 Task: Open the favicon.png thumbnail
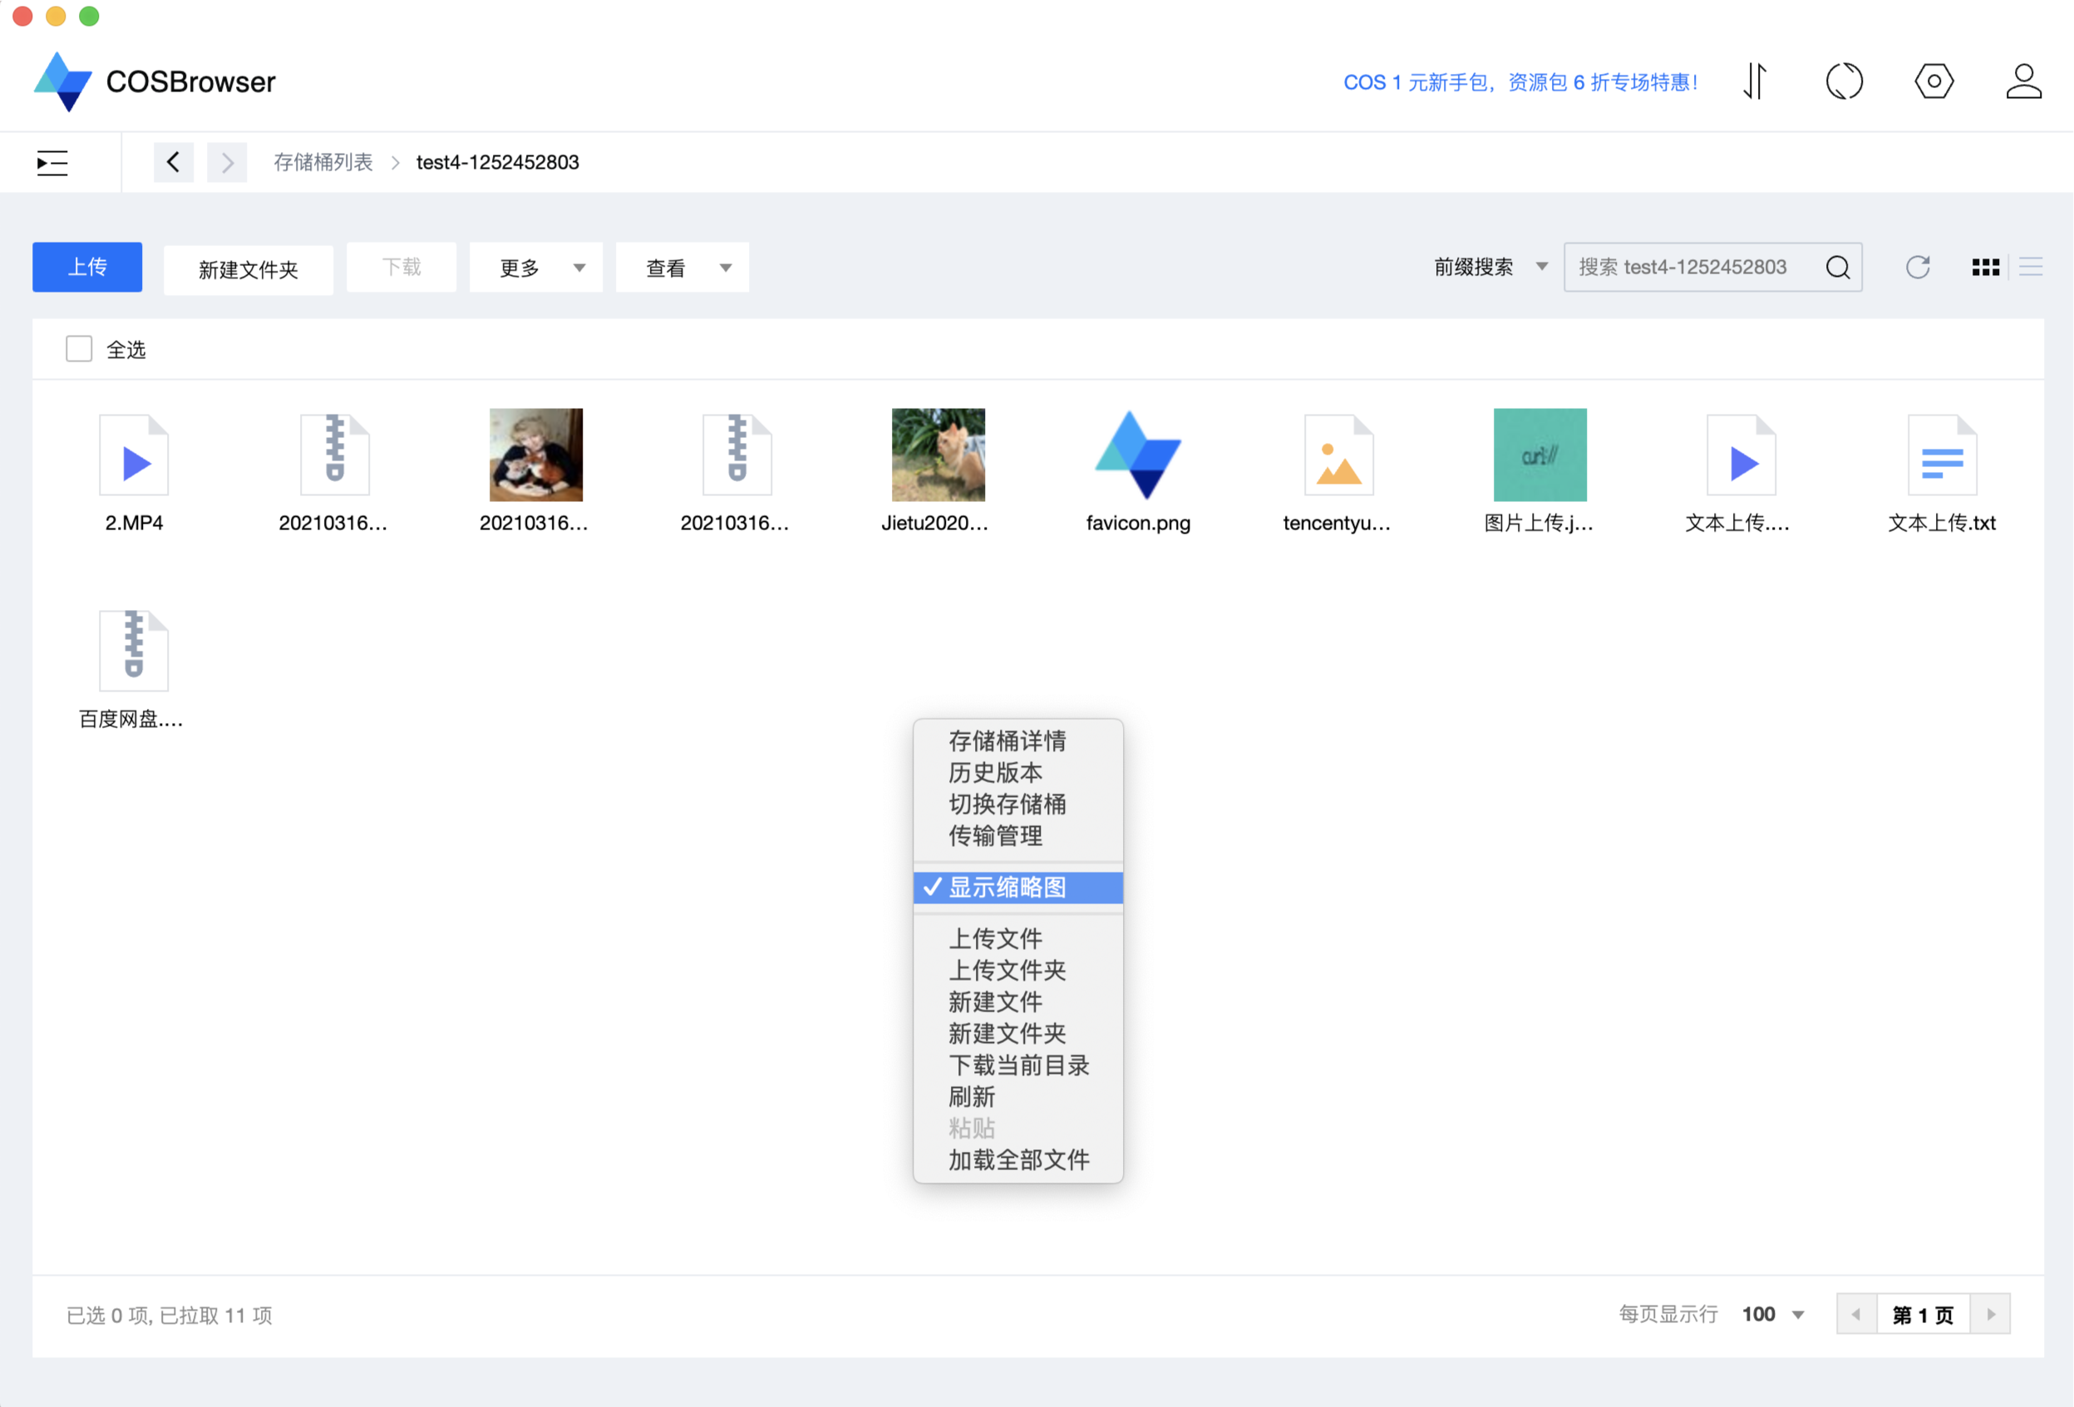pyautogui.click(x=1138, y=455)
